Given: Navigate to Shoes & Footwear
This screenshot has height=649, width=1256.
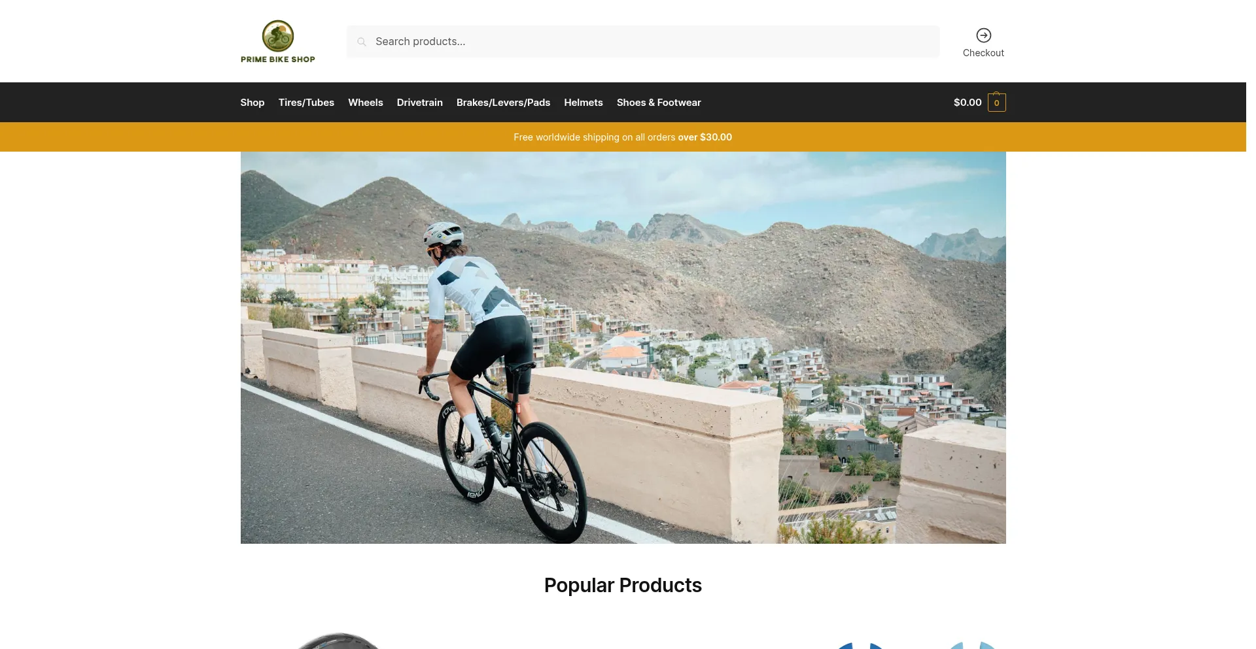Looking at the screenshot, I should [659, 103].
